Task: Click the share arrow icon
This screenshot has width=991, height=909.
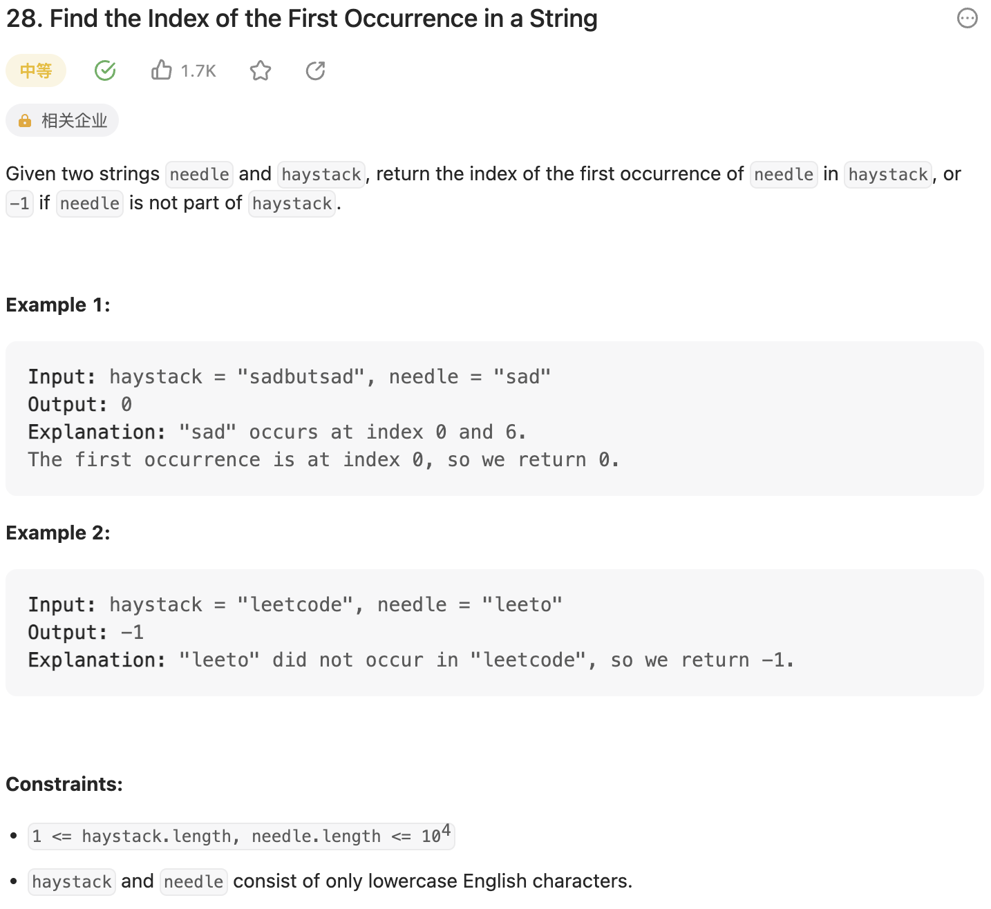Action: point(315,70)
